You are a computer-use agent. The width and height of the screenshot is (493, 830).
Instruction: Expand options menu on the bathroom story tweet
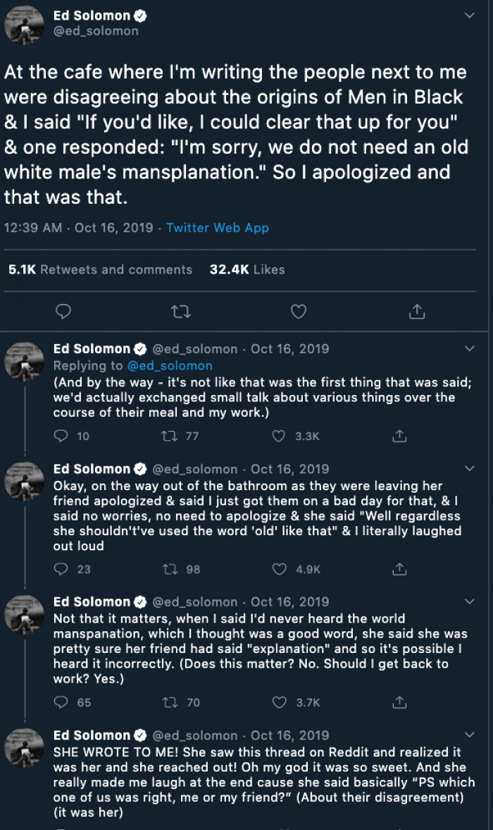471,468
